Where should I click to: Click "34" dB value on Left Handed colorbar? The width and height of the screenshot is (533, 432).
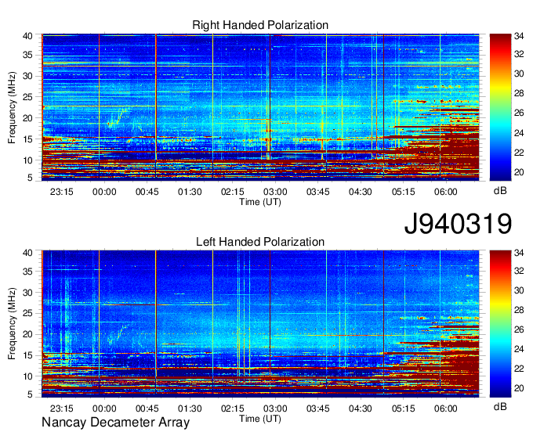[519, 253]
